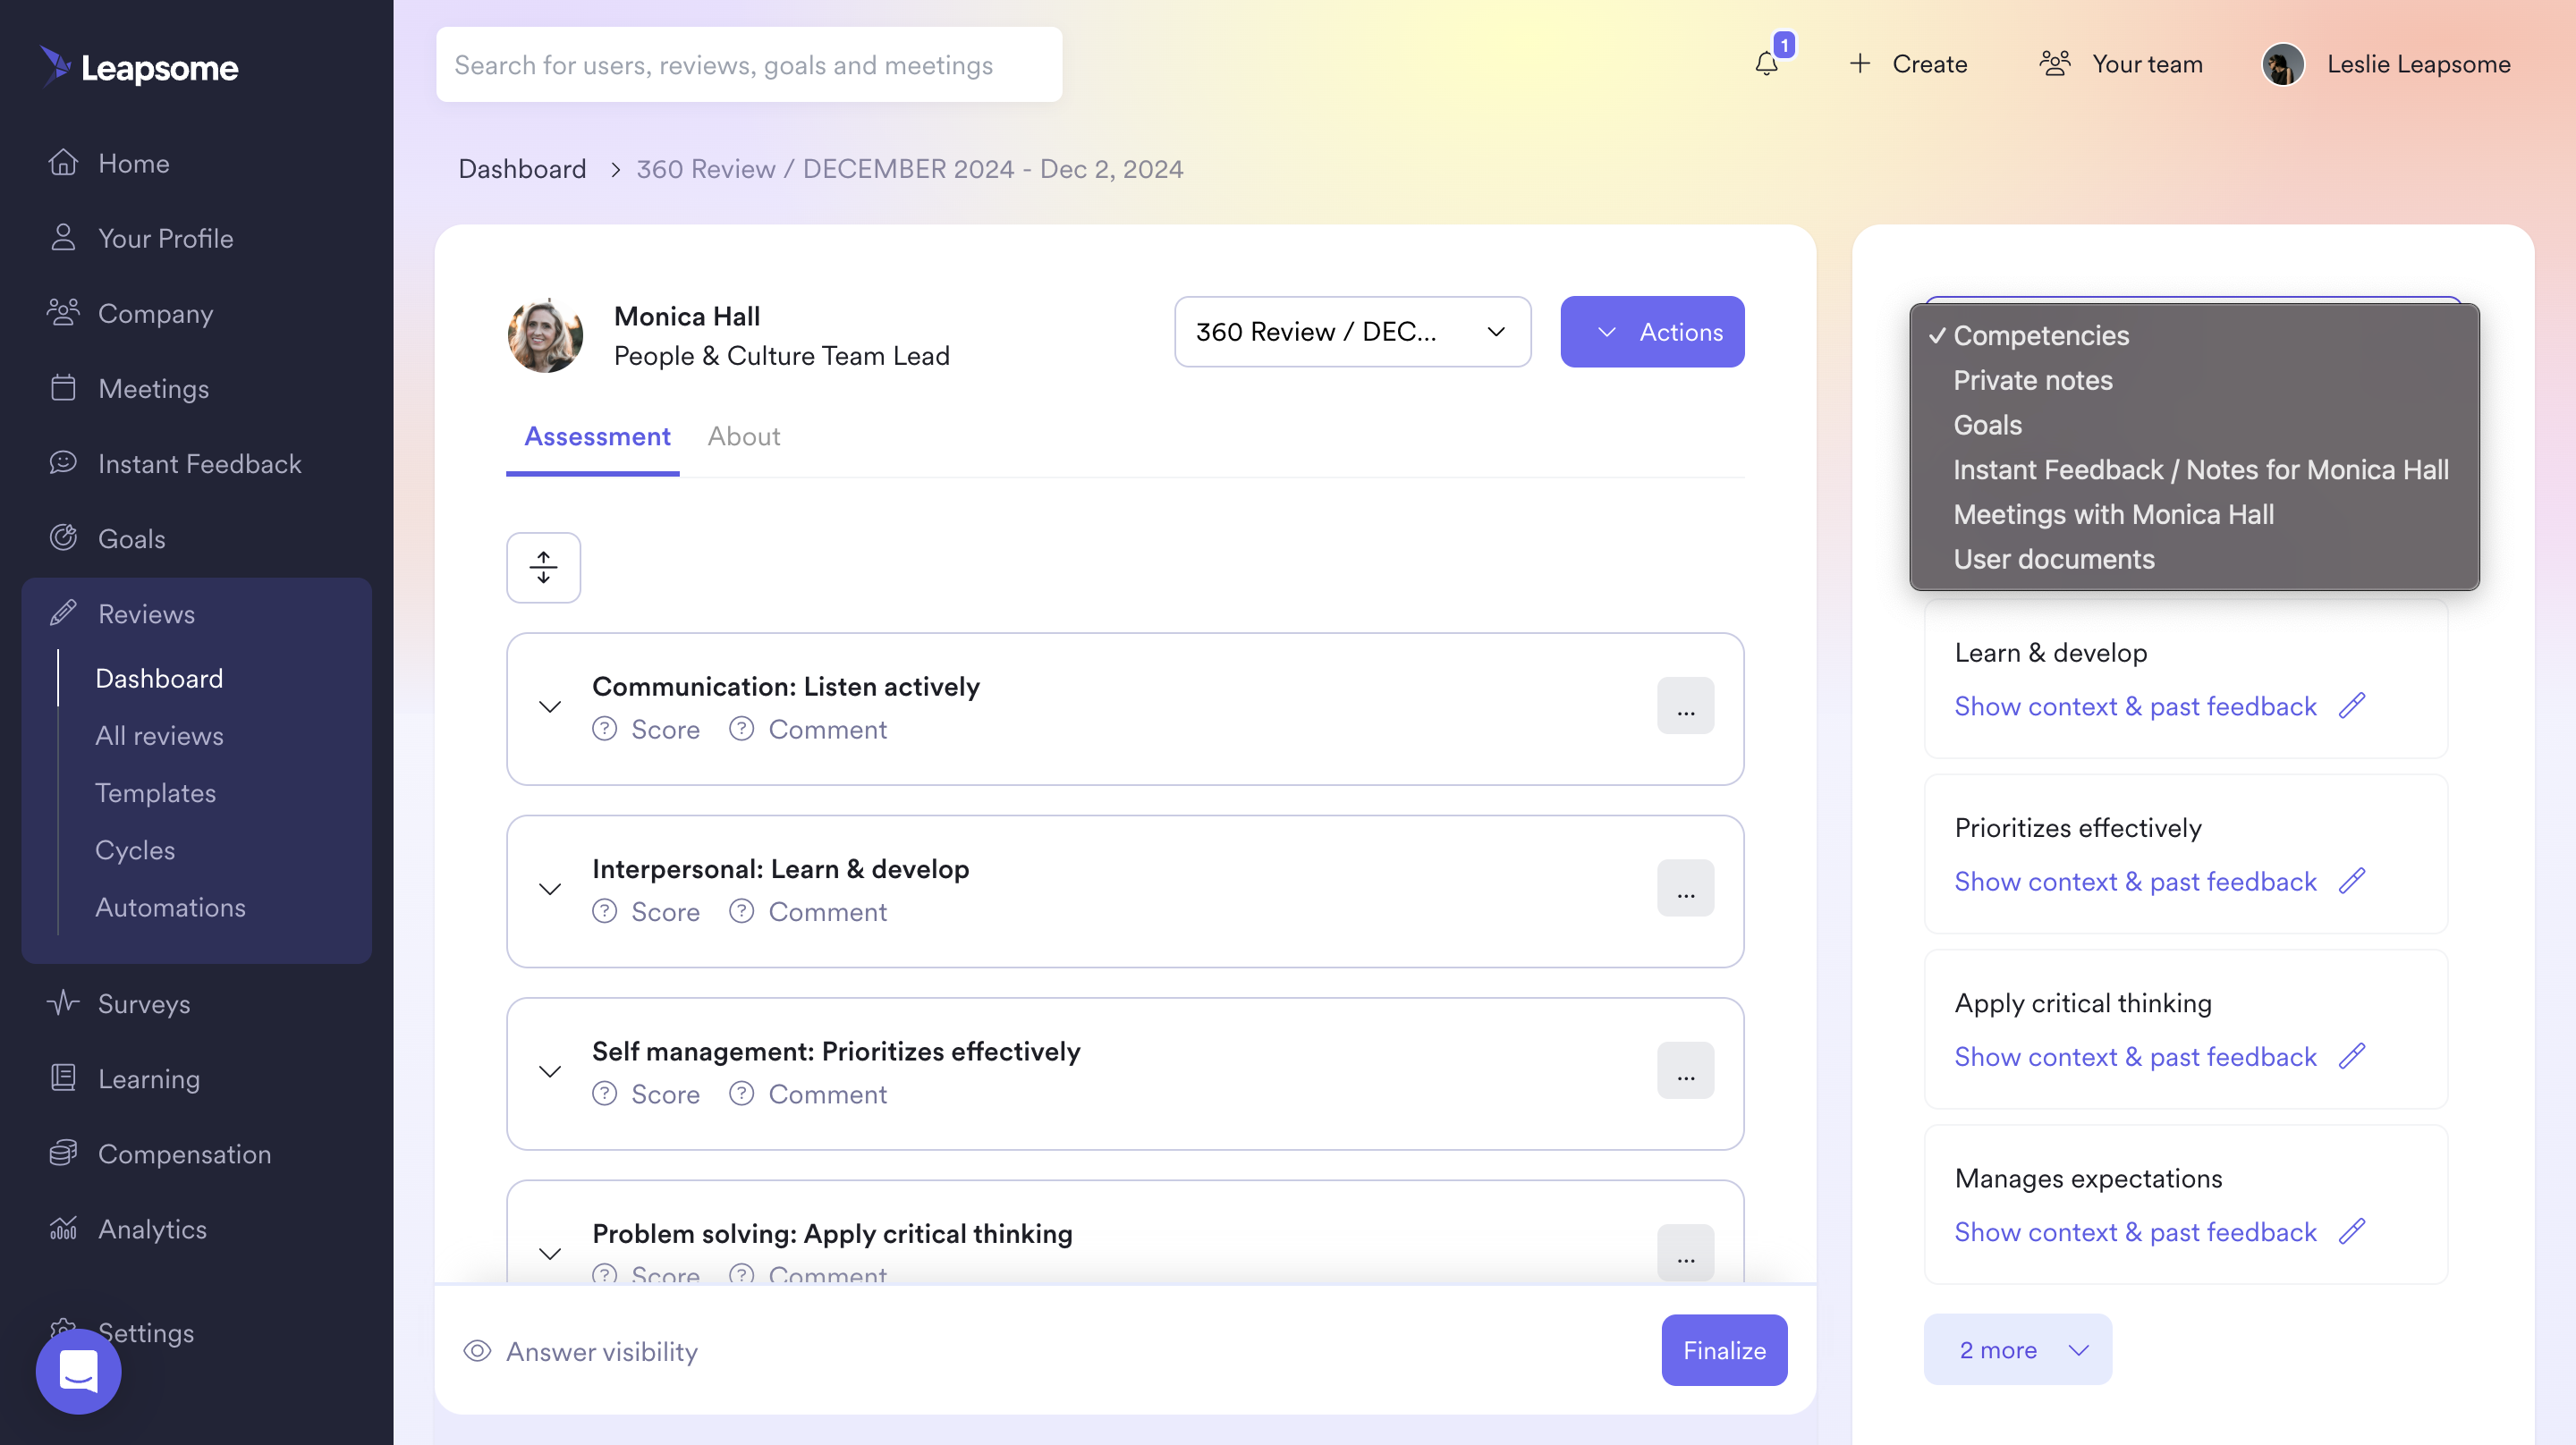Open more options for Interpersonal: Learn & develop

tap(1686, 888)
